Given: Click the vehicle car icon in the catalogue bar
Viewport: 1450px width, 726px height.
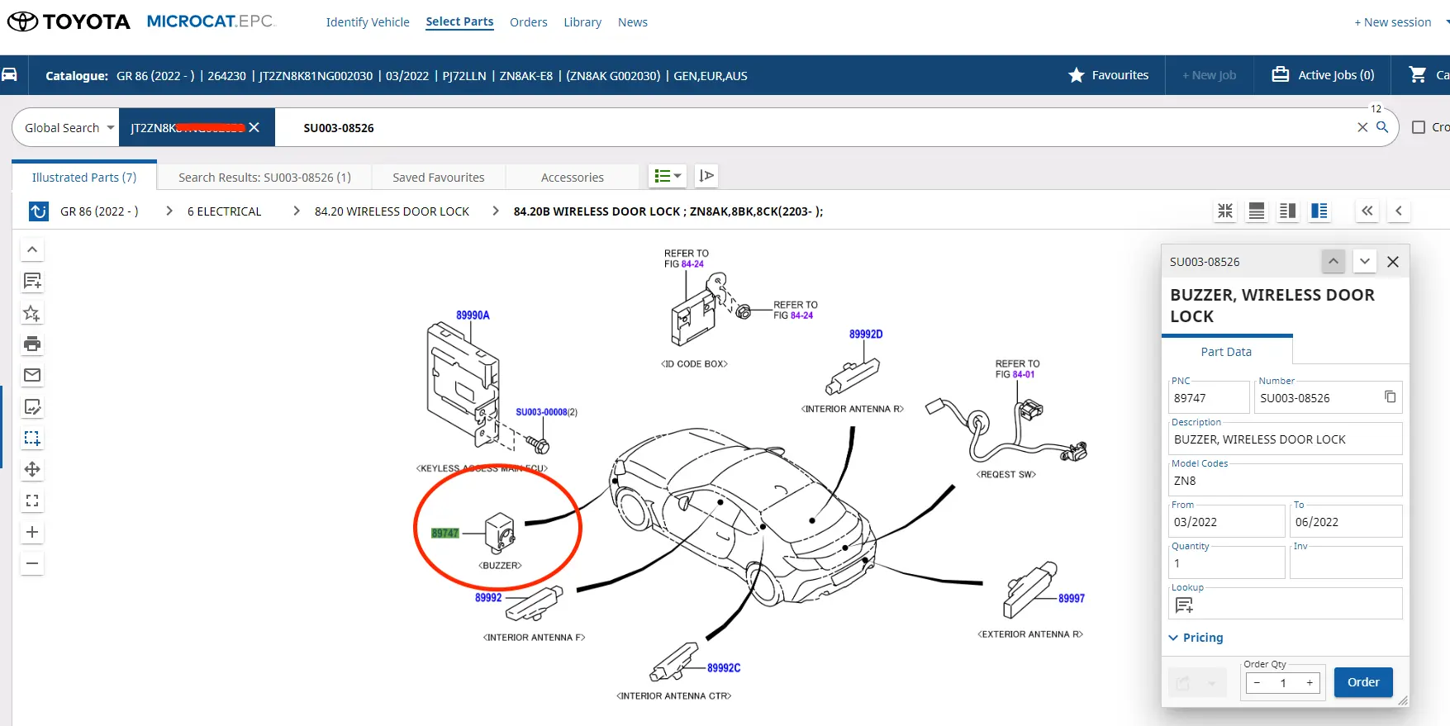Looking at the screenshot, I should [x=9, y=75].
